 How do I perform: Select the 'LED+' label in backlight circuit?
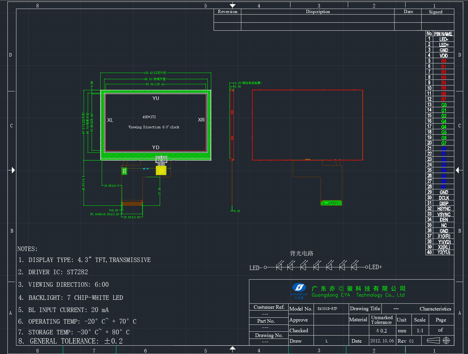375,267
